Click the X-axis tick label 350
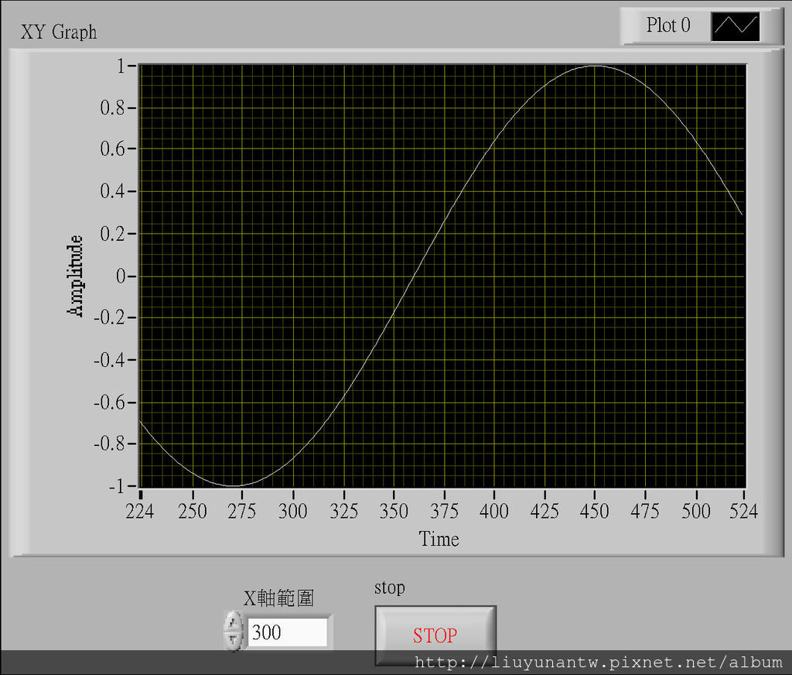The width and height of the screenshot is (792, 675). click(394, 512)
